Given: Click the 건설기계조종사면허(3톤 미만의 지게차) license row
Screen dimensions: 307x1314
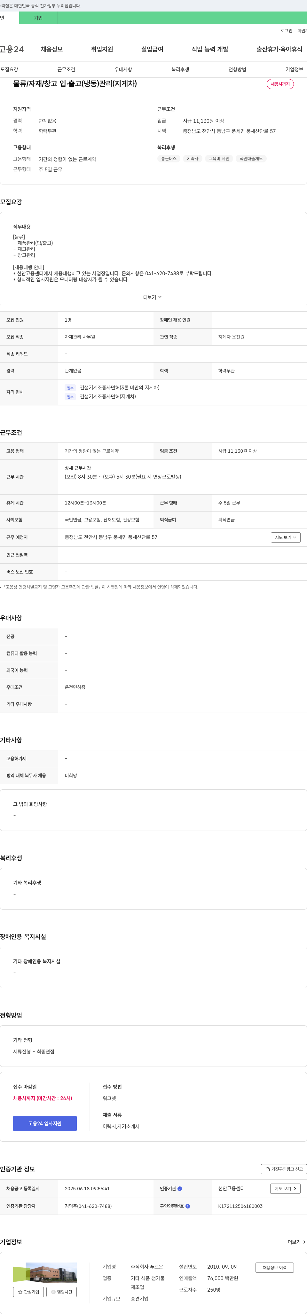Looking at the screenshot, I should (119, 388).
